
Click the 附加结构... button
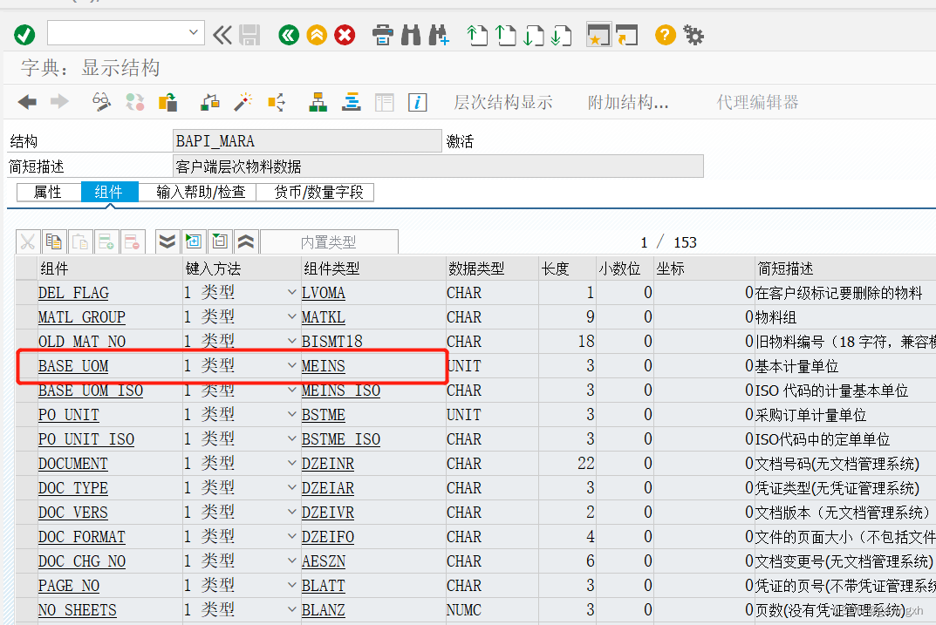point(628,103)
